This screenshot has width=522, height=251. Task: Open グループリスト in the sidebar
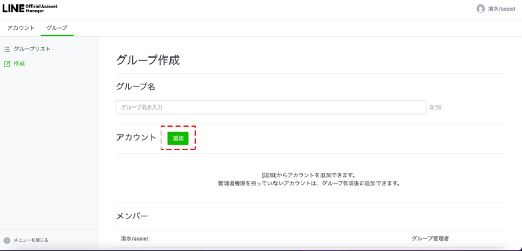pos(32,49)
